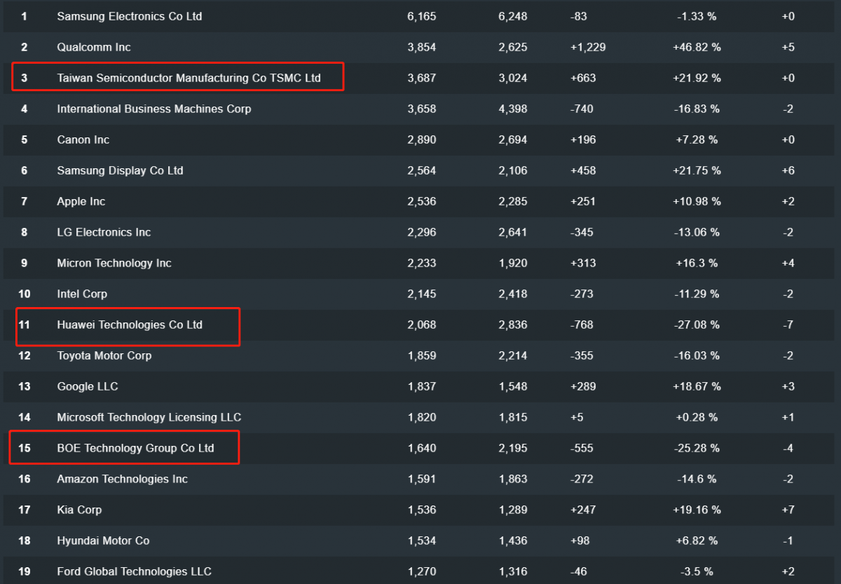Click LG Electronics previous value 2,641
This screenshot has width=841, height=584.
(512, 232)
